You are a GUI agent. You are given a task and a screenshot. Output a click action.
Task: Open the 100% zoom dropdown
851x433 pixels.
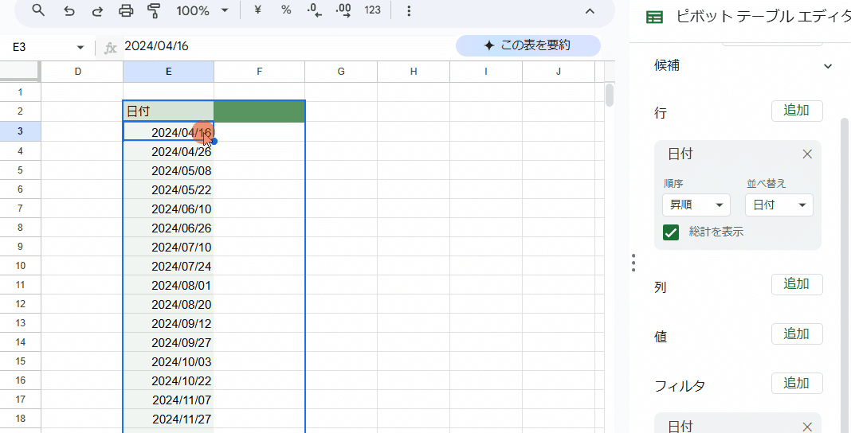click(202, 10)
